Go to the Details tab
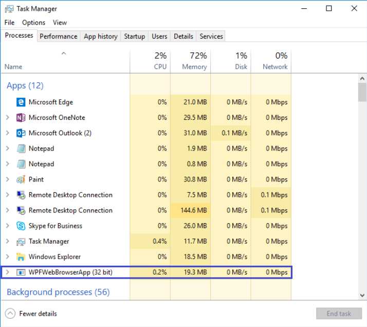367x327 pixels. coord(183,37)
